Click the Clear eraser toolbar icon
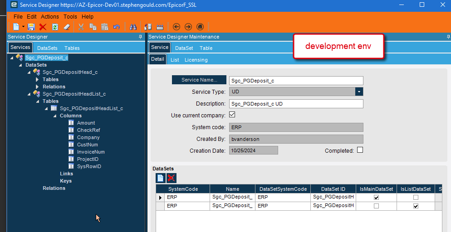Screen dimensions: 451x232 (x=67, y=27)
